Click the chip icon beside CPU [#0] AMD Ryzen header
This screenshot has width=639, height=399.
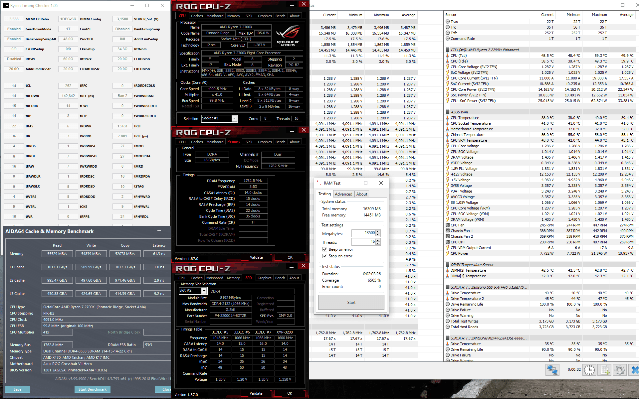448,50
